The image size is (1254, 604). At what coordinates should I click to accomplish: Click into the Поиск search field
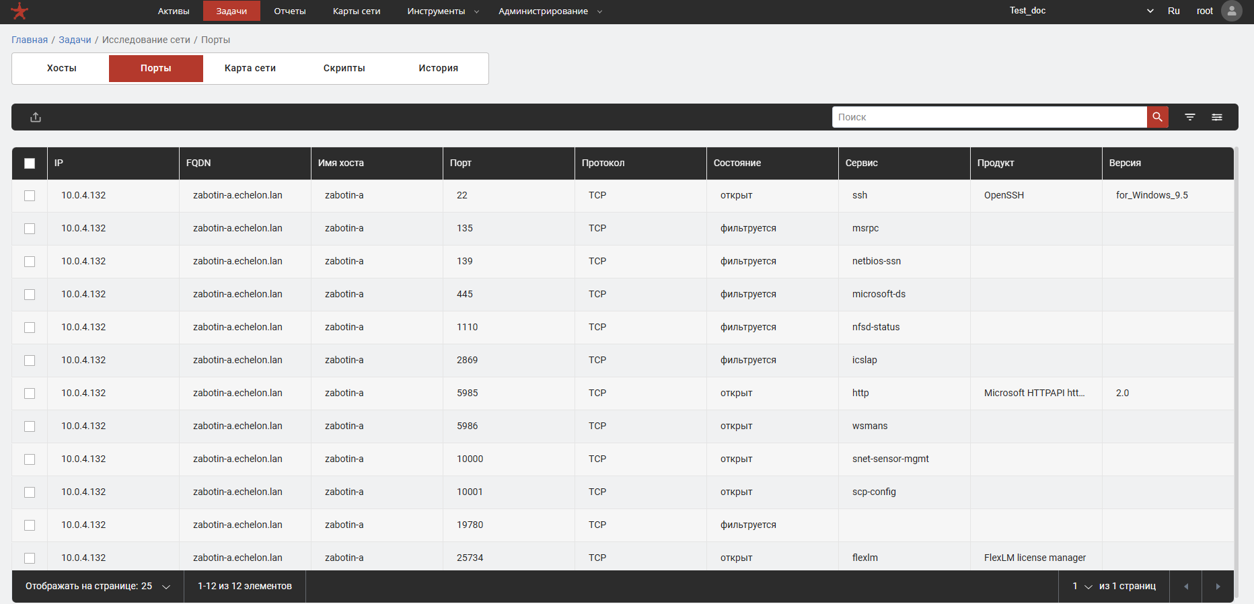[x=989, y=117]
